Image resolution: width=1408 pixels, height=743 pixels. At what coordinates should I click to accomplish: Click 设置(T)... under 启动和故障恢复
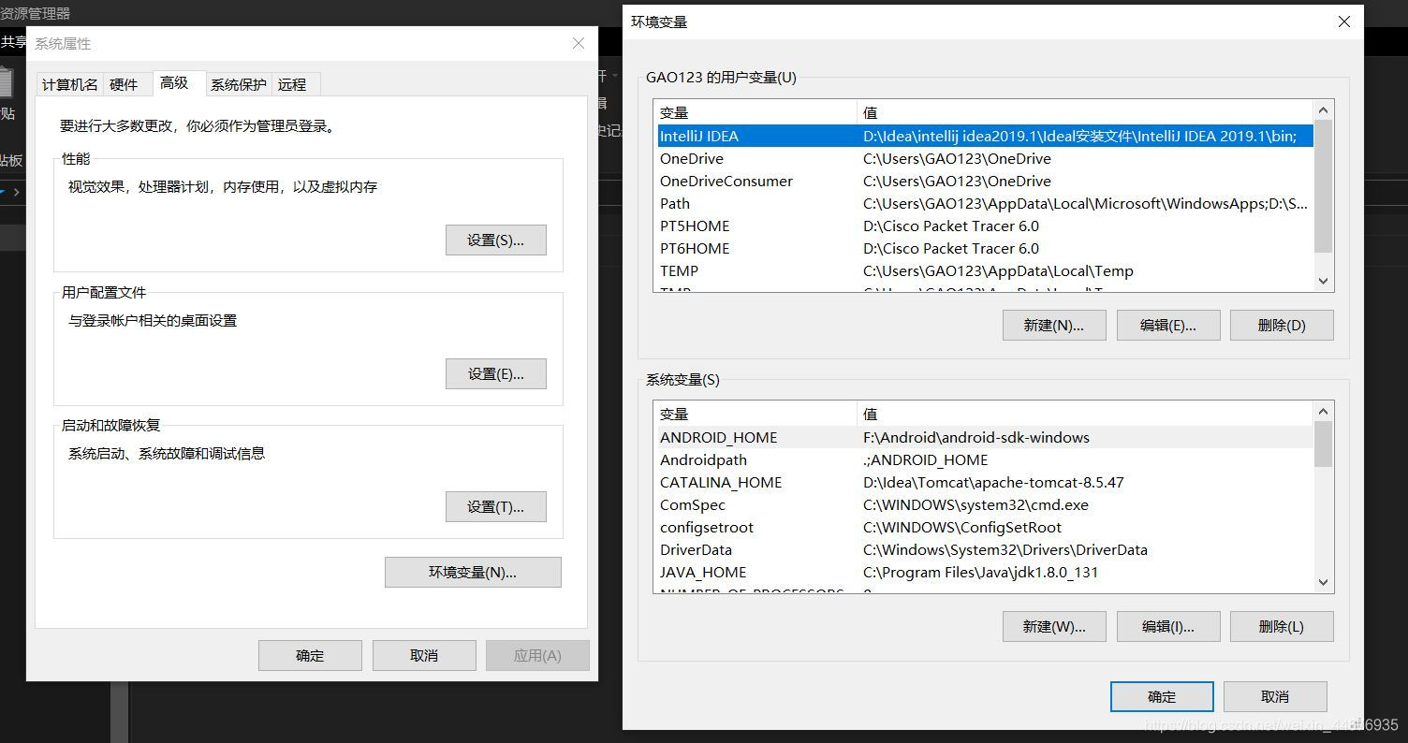tap(495, 506)
